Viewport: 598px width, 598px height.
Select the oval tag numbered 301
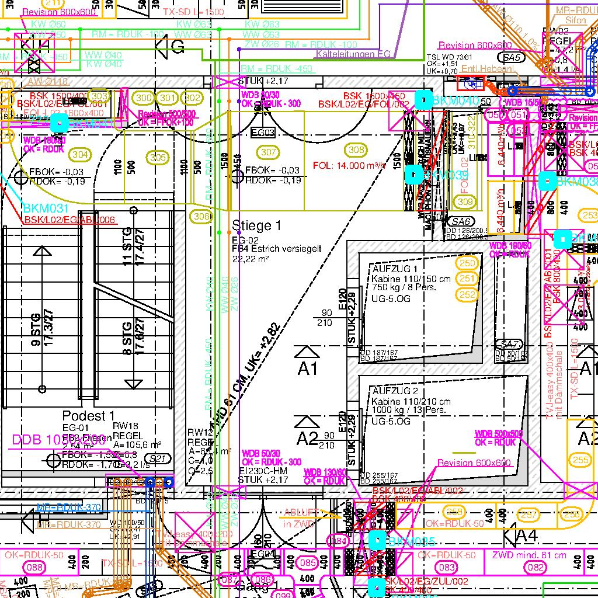(x=167, y=98)
